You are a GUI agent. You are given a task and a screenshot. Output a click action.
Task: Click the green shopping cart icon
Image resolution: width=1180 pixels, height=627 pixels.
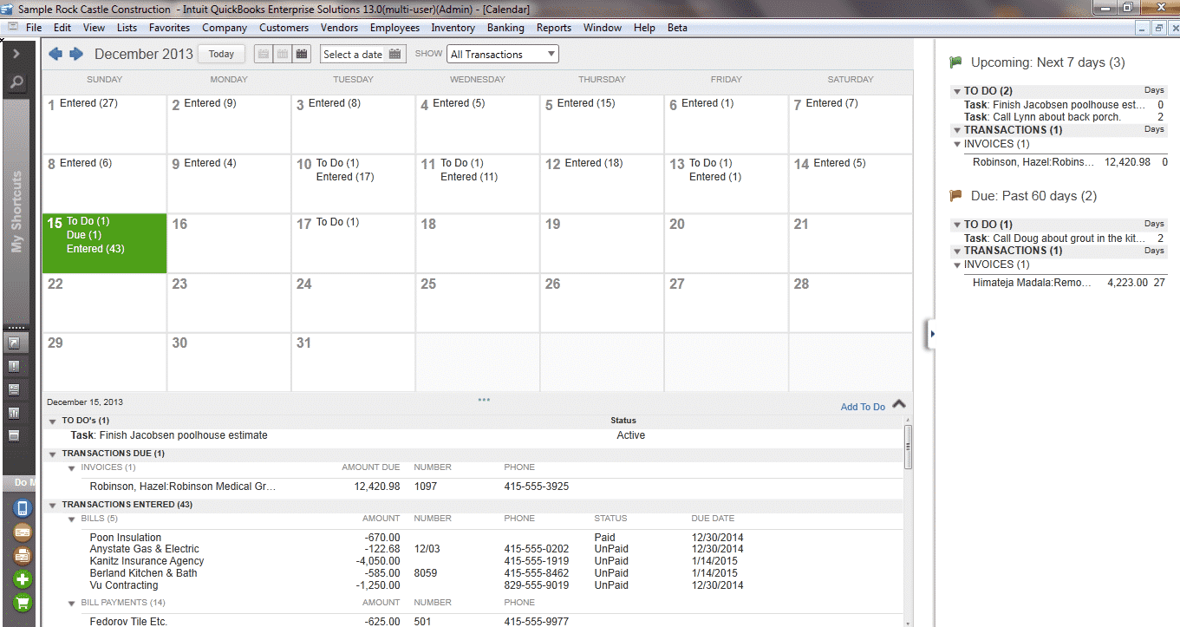tap(23, 602)
